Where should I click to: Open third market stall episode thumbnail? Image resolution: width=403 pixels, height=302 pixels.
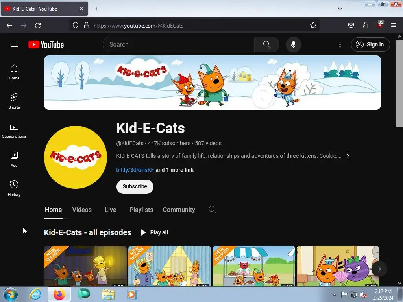pos(254,266)
